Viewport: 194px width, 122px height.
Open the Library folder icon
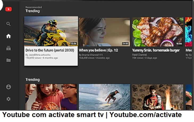tap(9, 60)
